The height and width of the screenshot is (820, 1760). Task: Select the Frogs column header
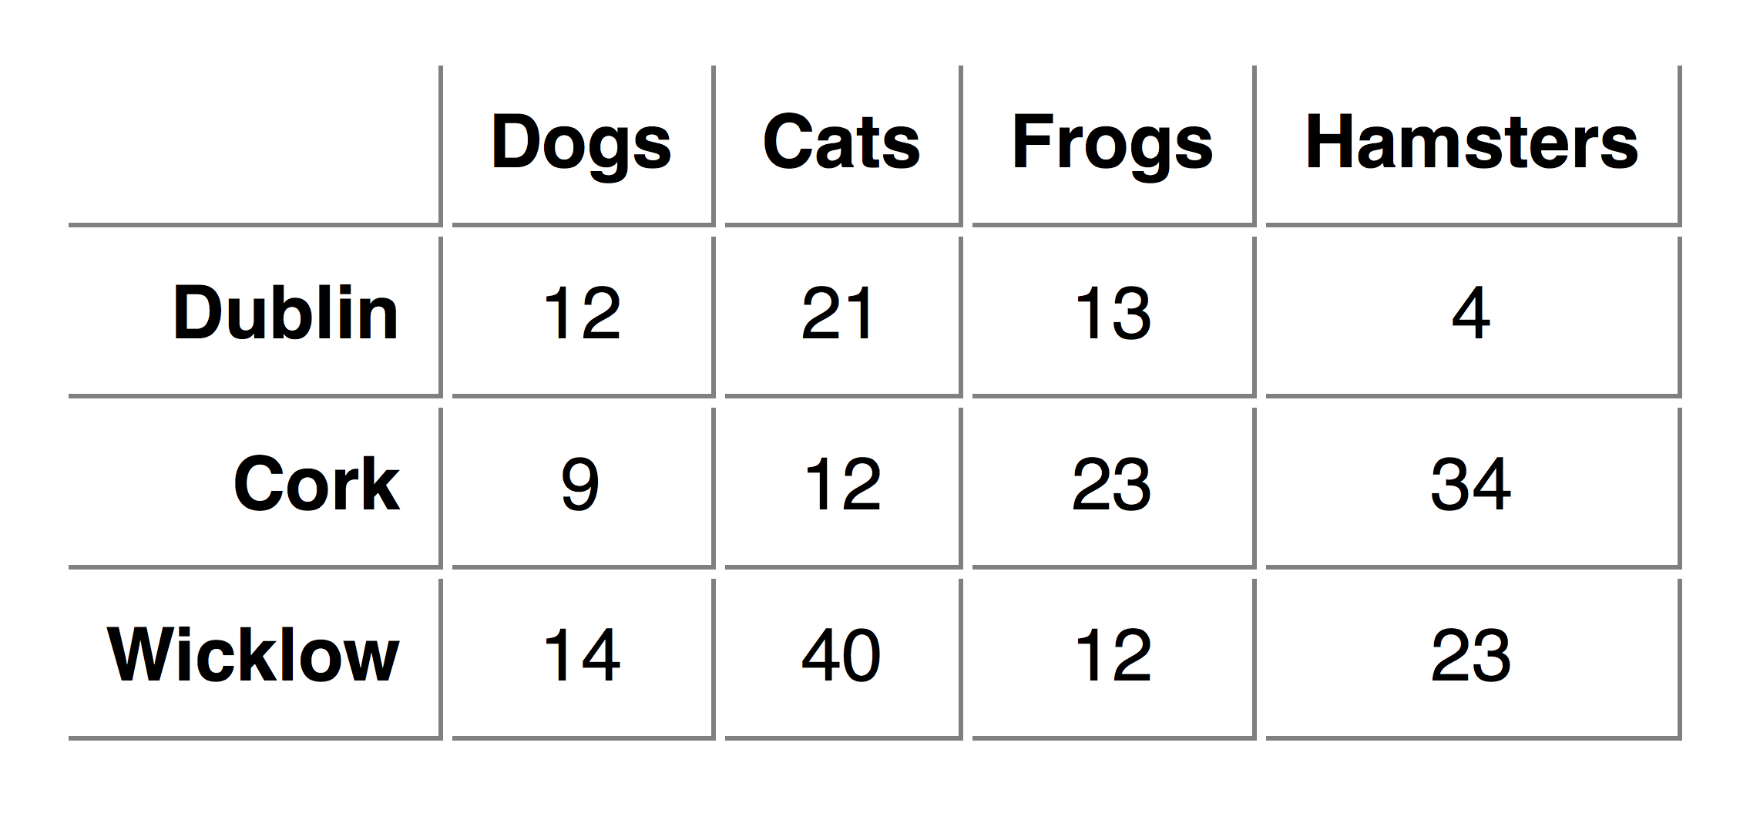point(1114,146)
